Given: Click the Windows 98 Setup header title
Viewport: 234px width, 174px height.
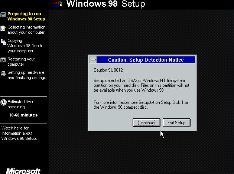Looking at the screenshot, I should [x=105, y=4].
